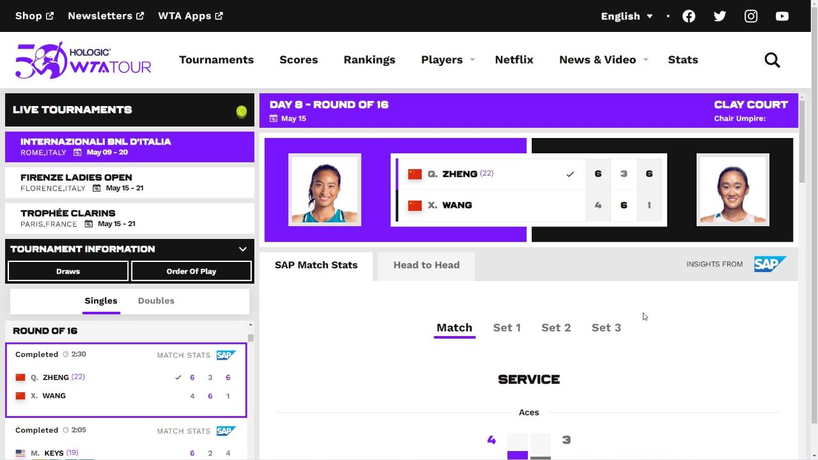The height and width of the screenshot is (460, 818).
Task: Select the Set 1 stats tab
Action: click(507, 328)
